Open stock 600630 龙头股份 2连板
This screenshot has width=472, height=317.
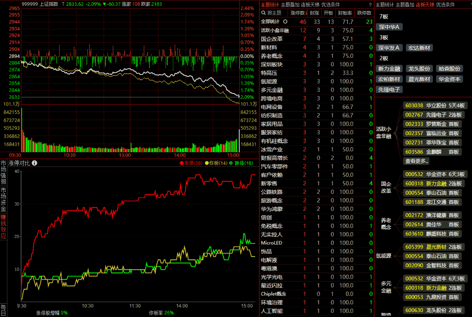[x=434, y=310]
